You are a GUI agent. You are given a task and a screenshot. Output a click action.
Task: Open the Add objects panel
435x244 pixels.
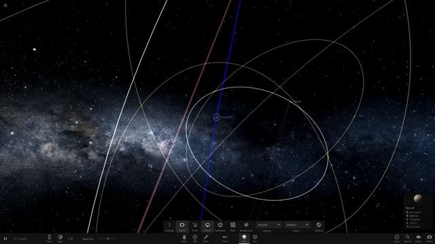(x=195, y=238)
